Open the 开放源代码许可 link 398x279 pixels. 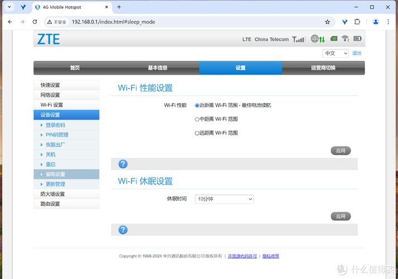coord(242,256)
